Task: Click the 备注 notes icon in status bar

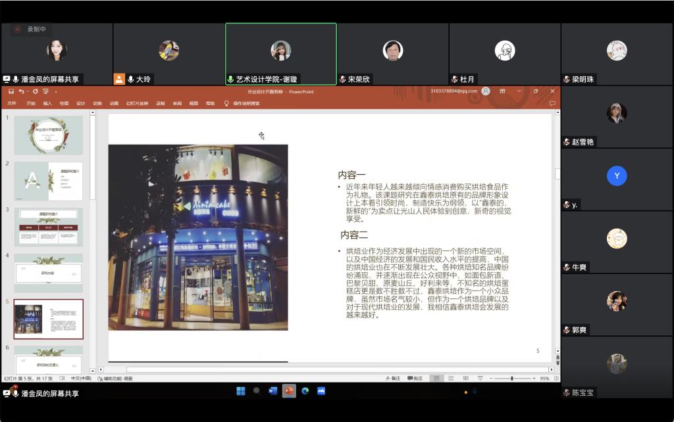Action: [392, 379]
